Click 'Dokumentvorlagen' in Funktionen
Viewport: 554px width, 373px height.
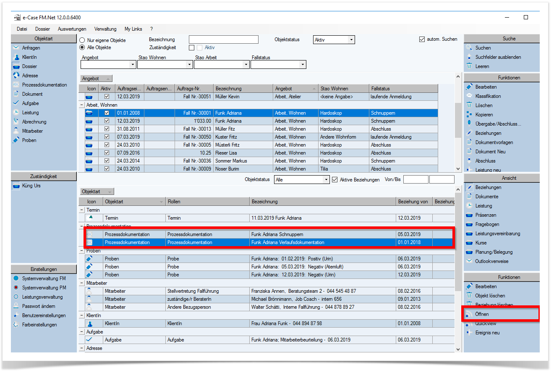(x=494, y=142)
